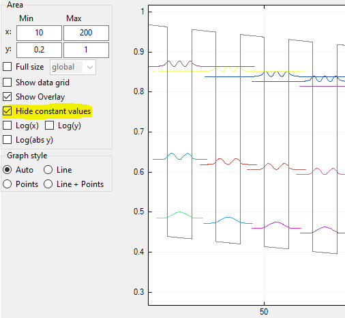The width and height of the screenshot is (345, 318).
Task: Open the global dropdown list
Action: coord(73,67)
